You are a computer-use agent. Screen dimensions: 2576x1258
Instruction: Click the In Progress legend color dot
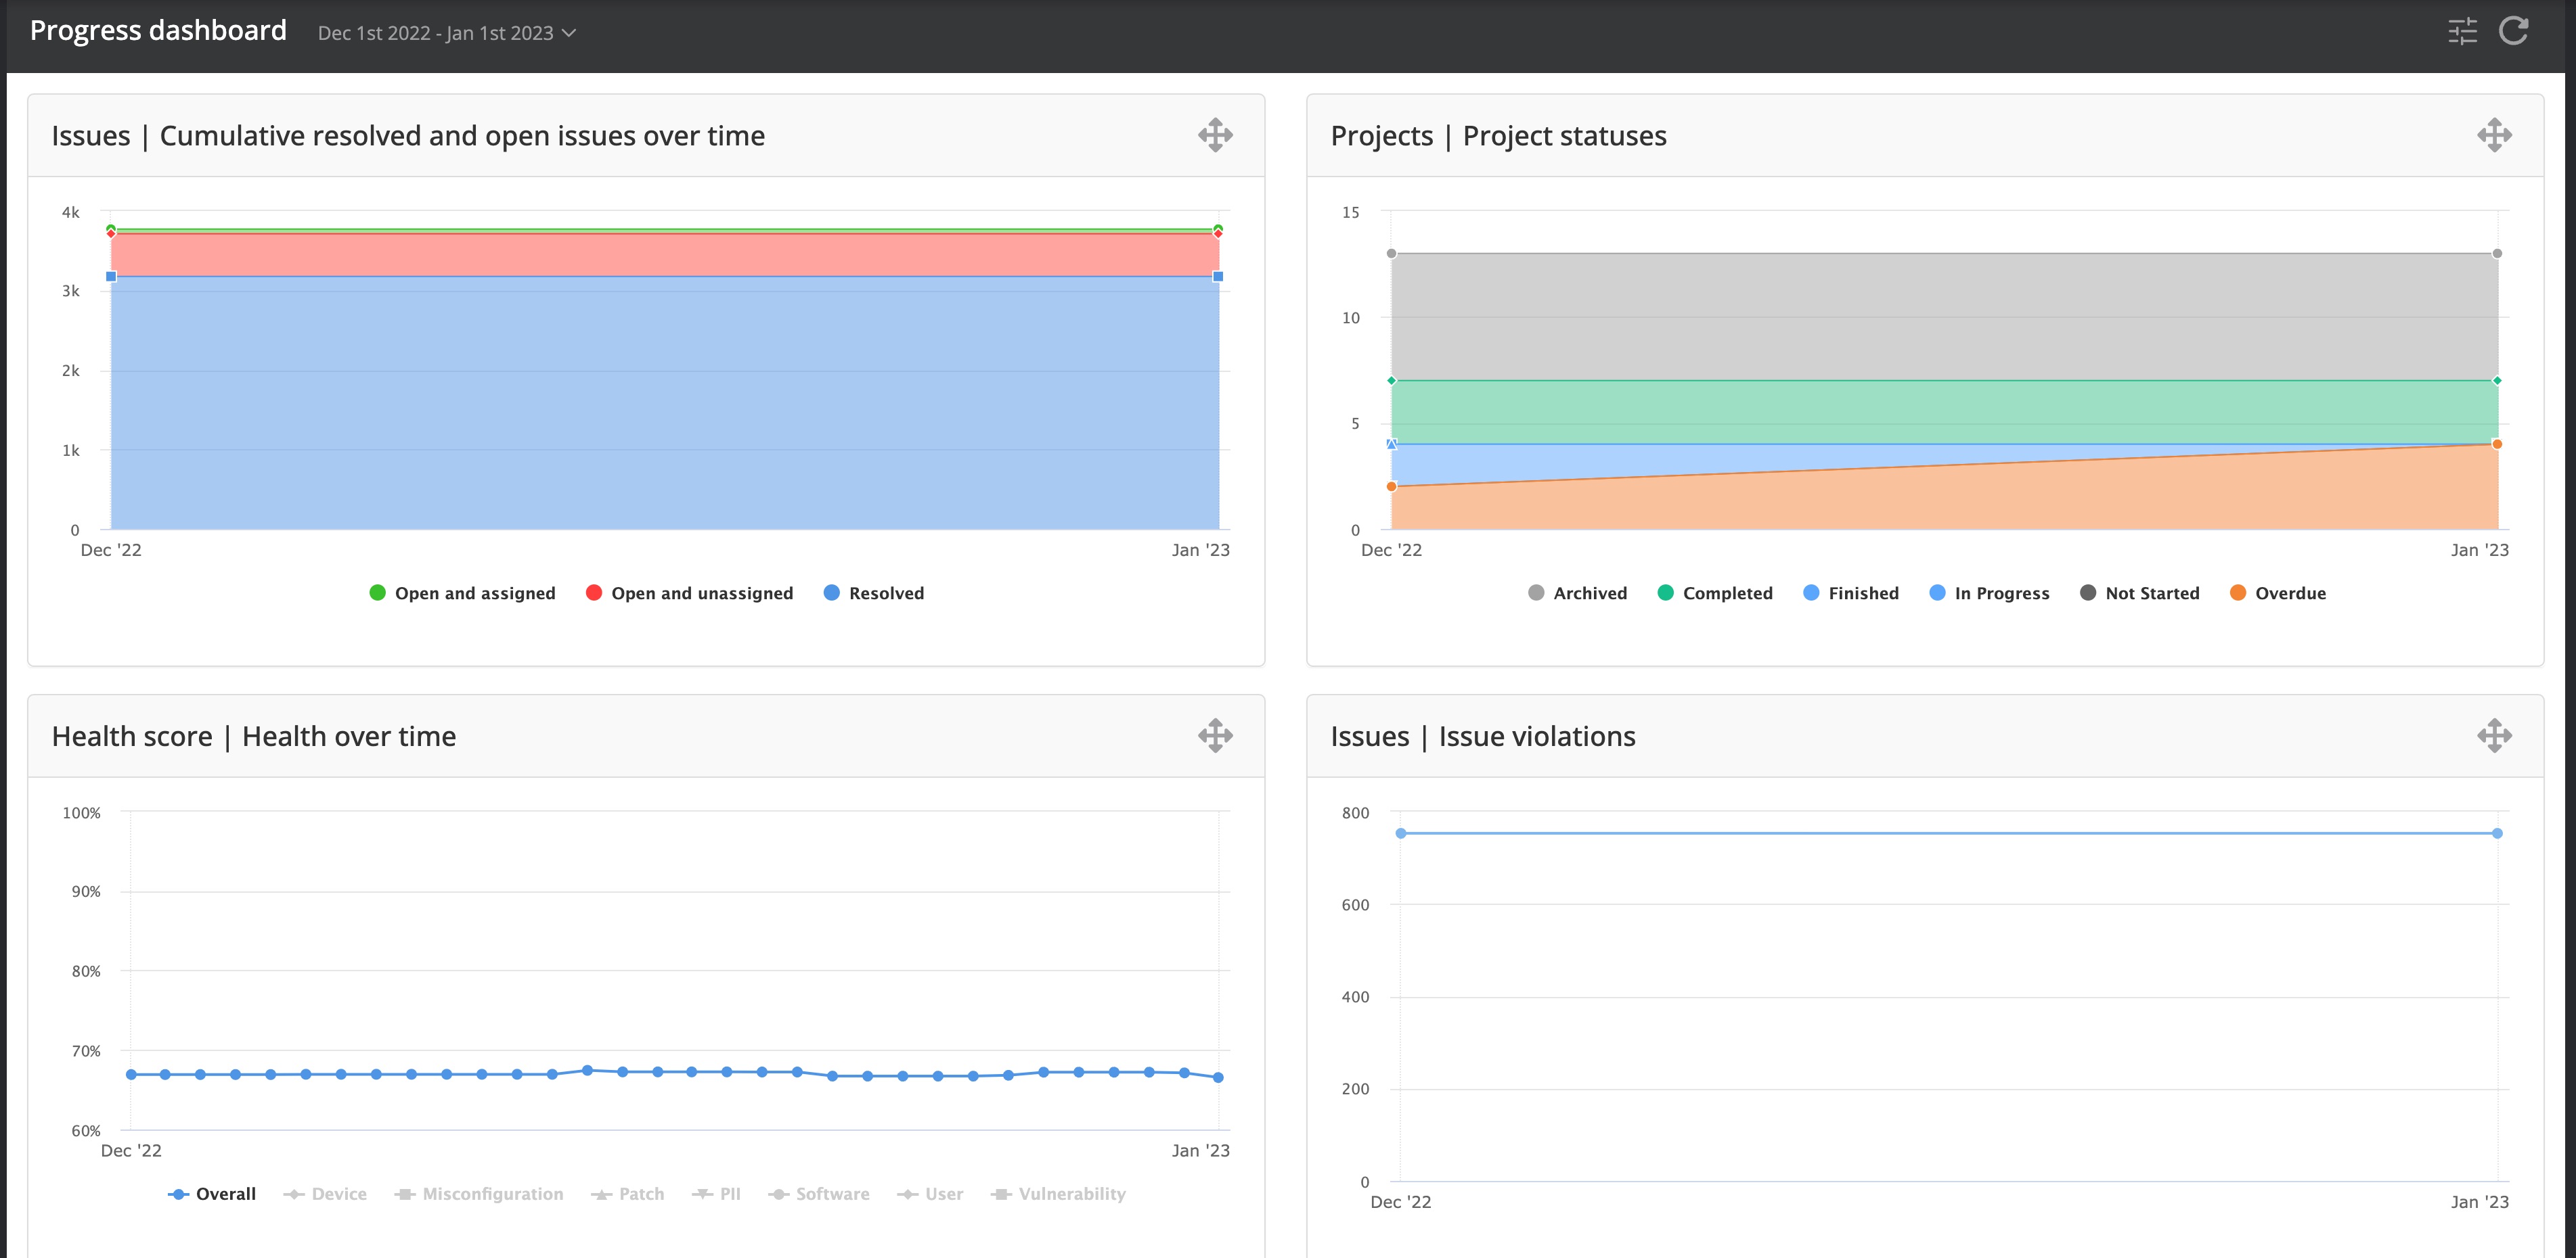pyautogui.click(x=1937, y=592)
